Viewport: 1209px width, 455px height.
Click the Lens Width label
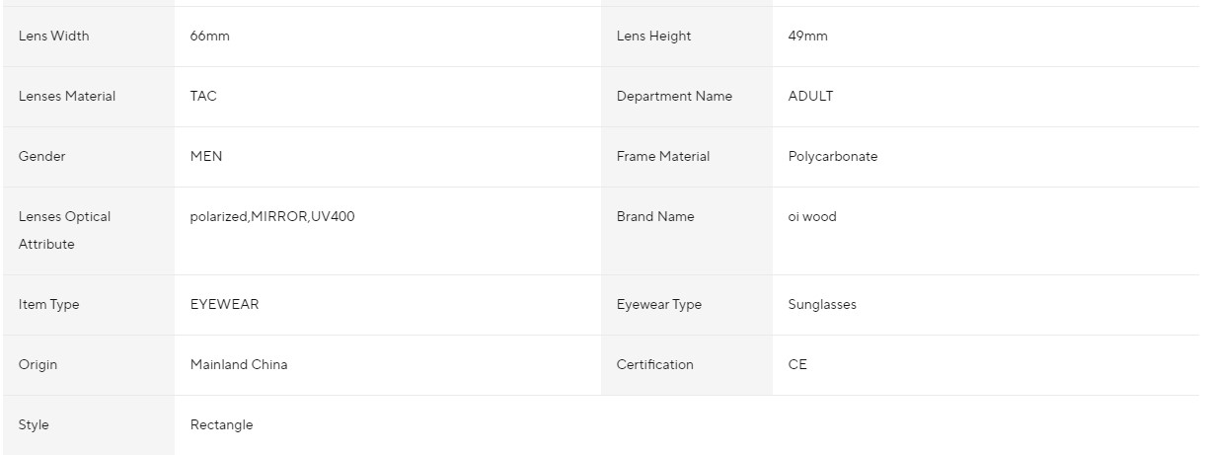point(53,37)
